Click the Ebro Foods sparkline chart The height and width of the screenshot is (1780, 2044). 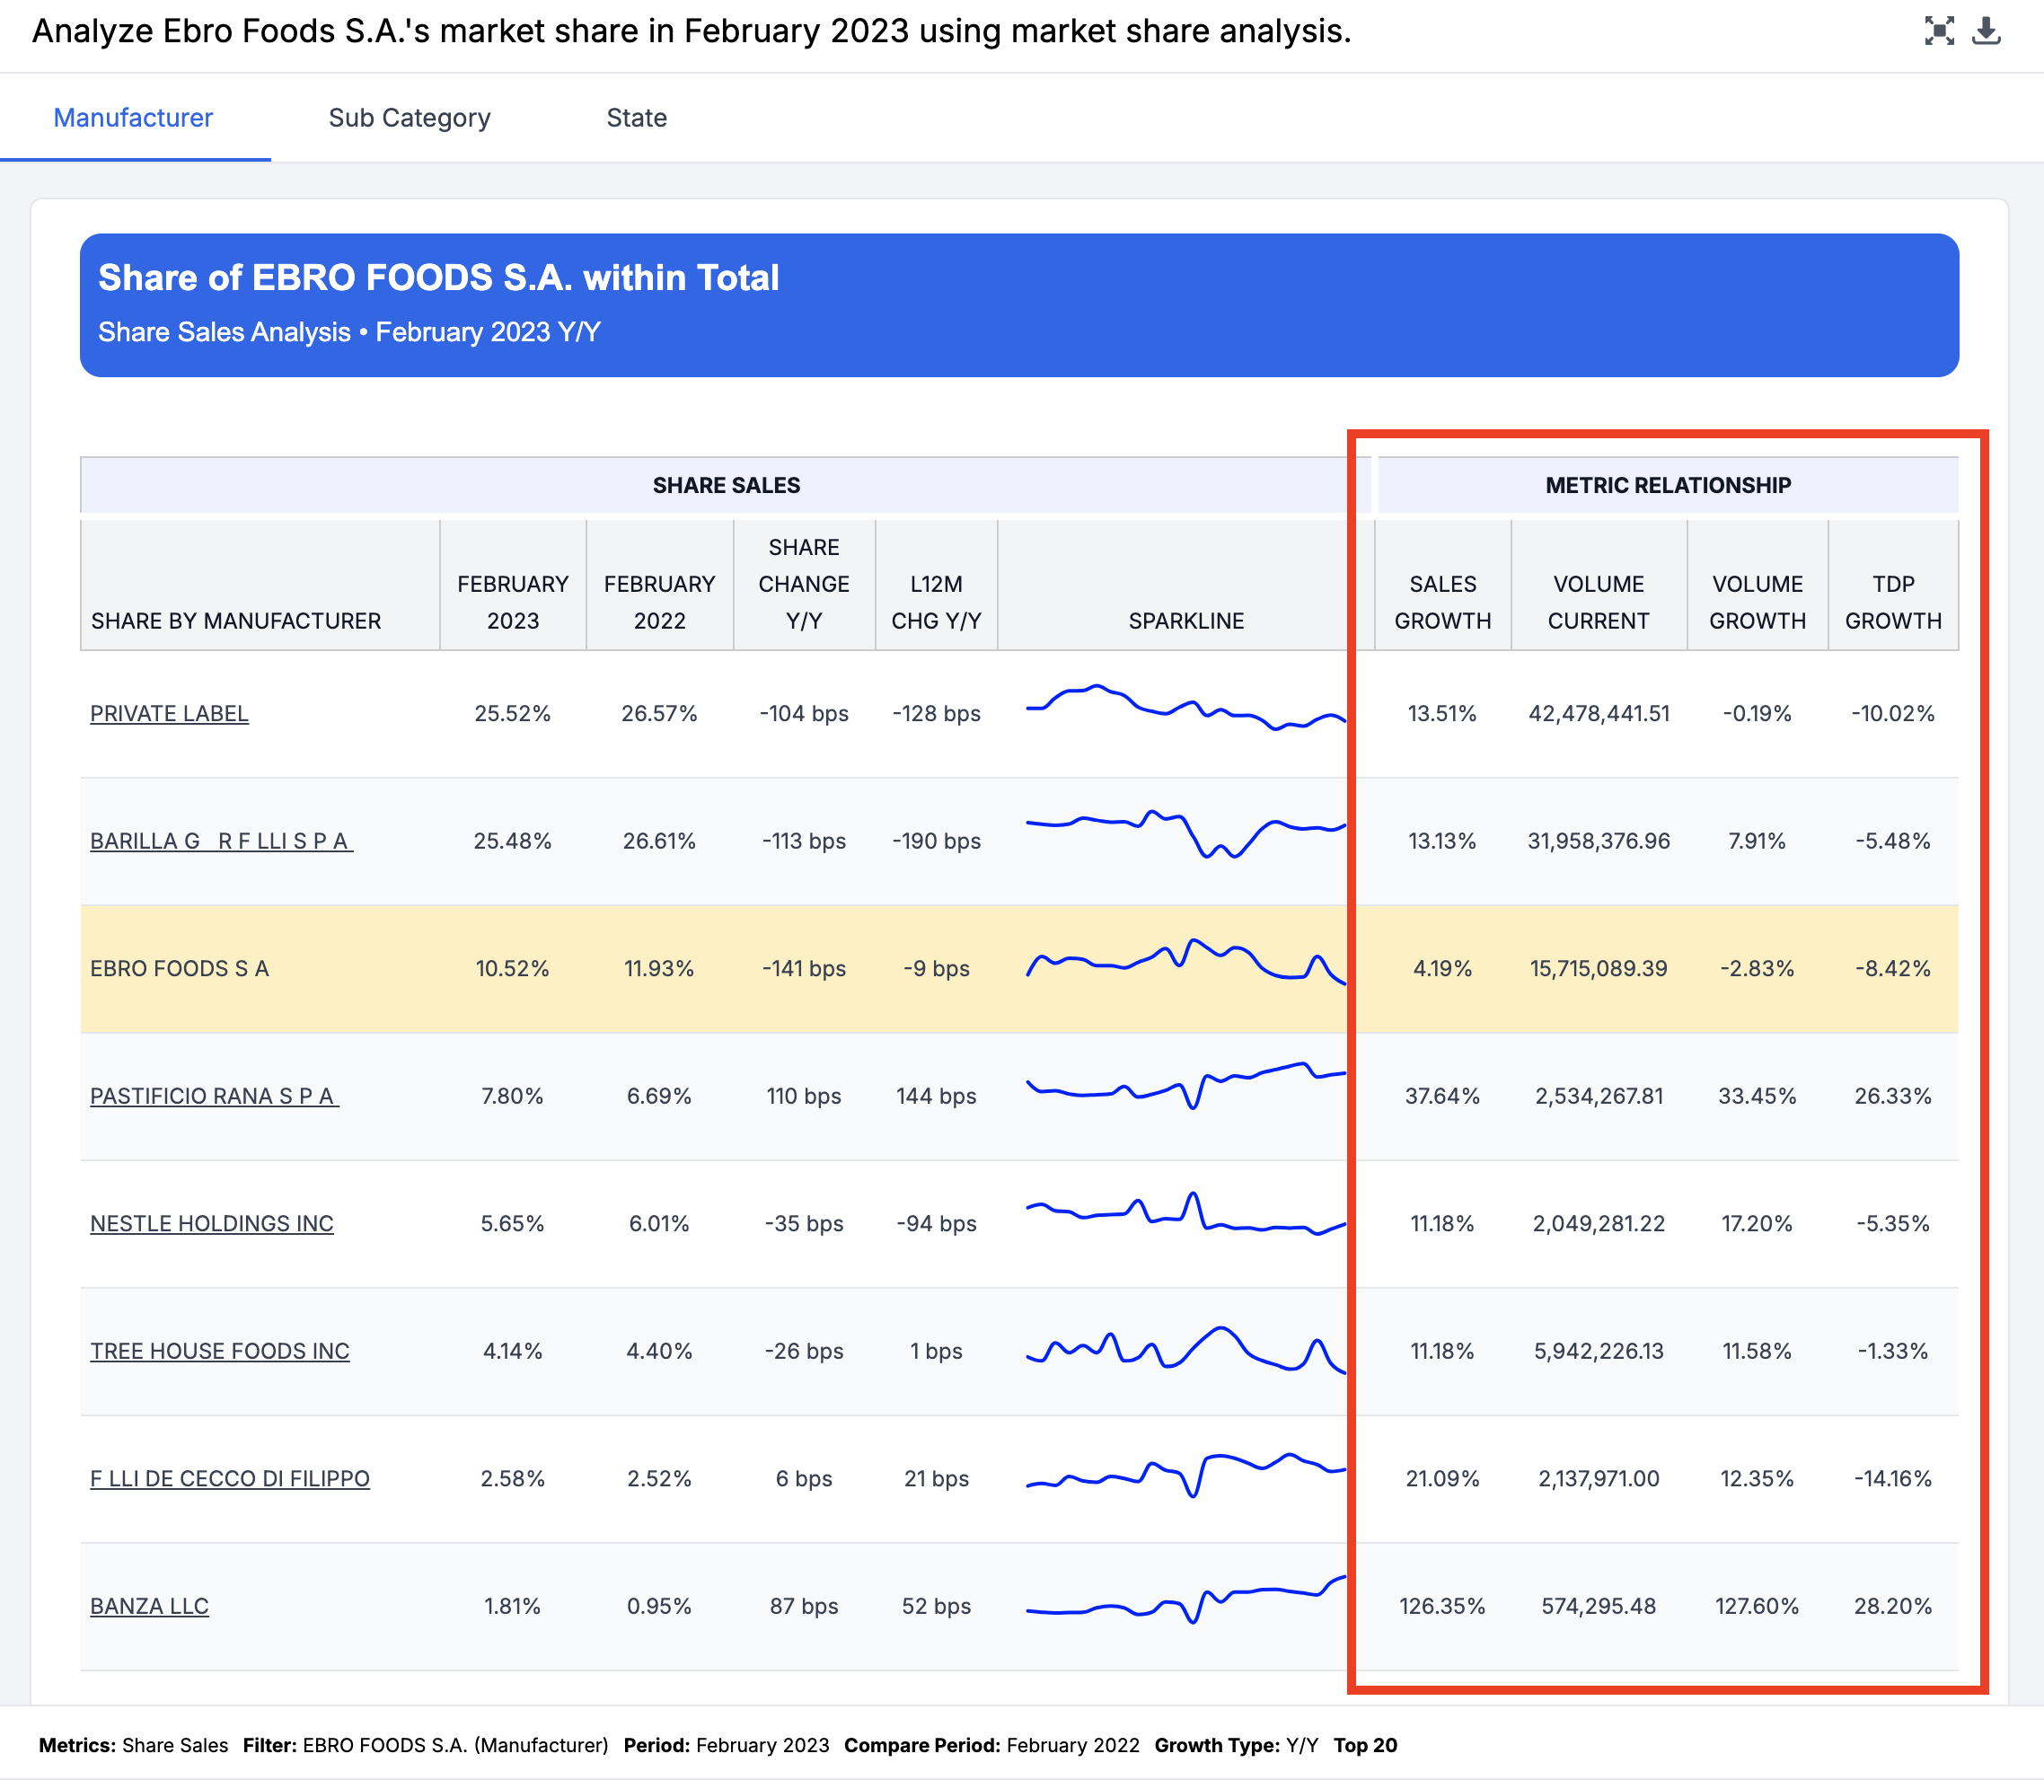(x=1185, y=964)
